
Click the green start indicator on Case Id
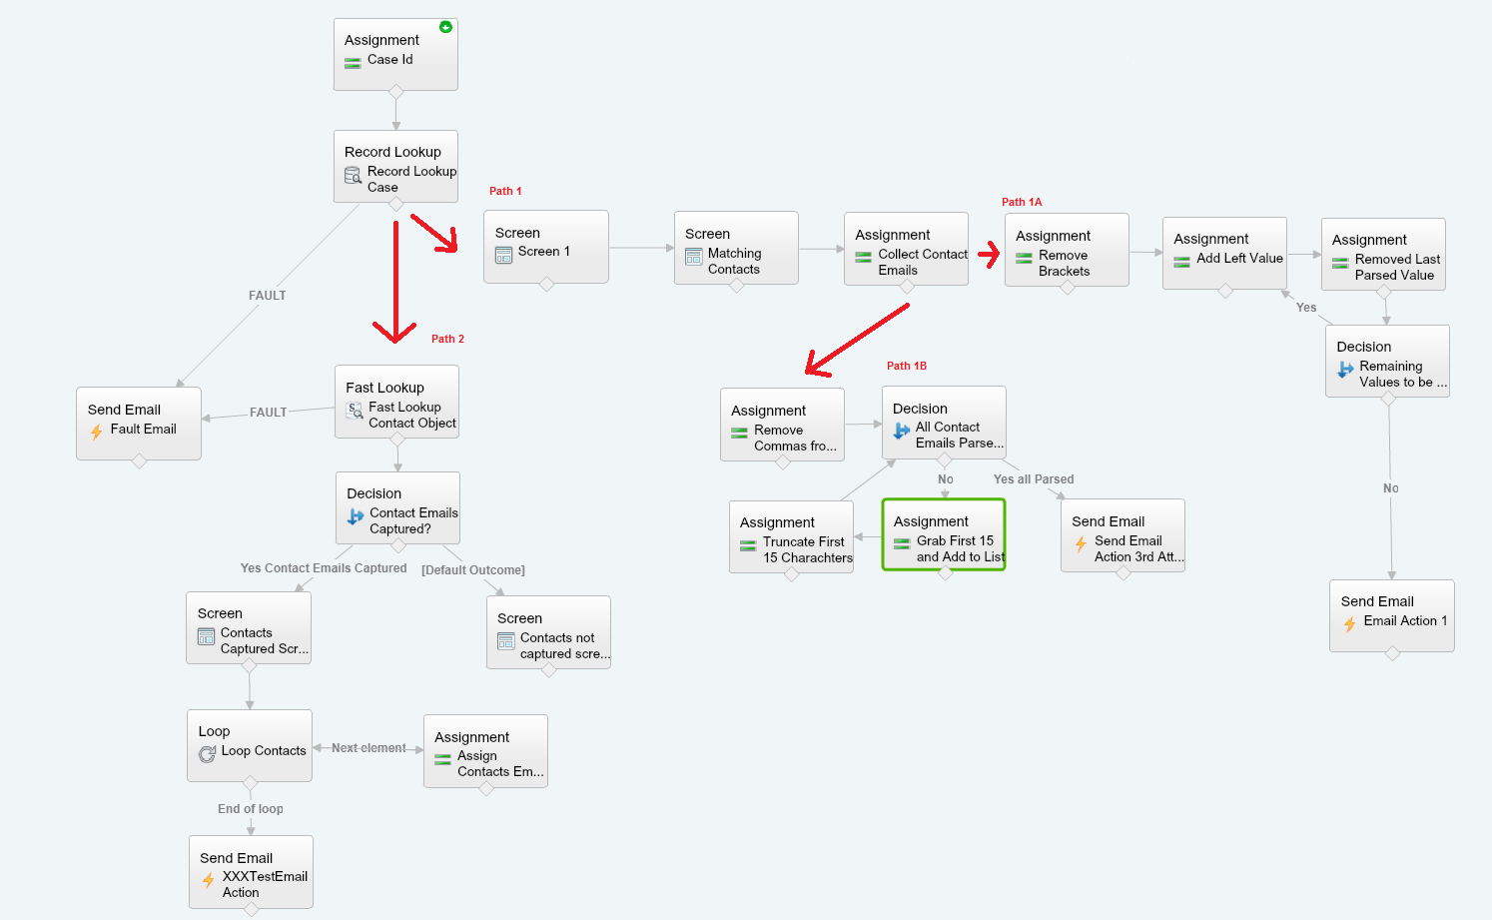445,27
